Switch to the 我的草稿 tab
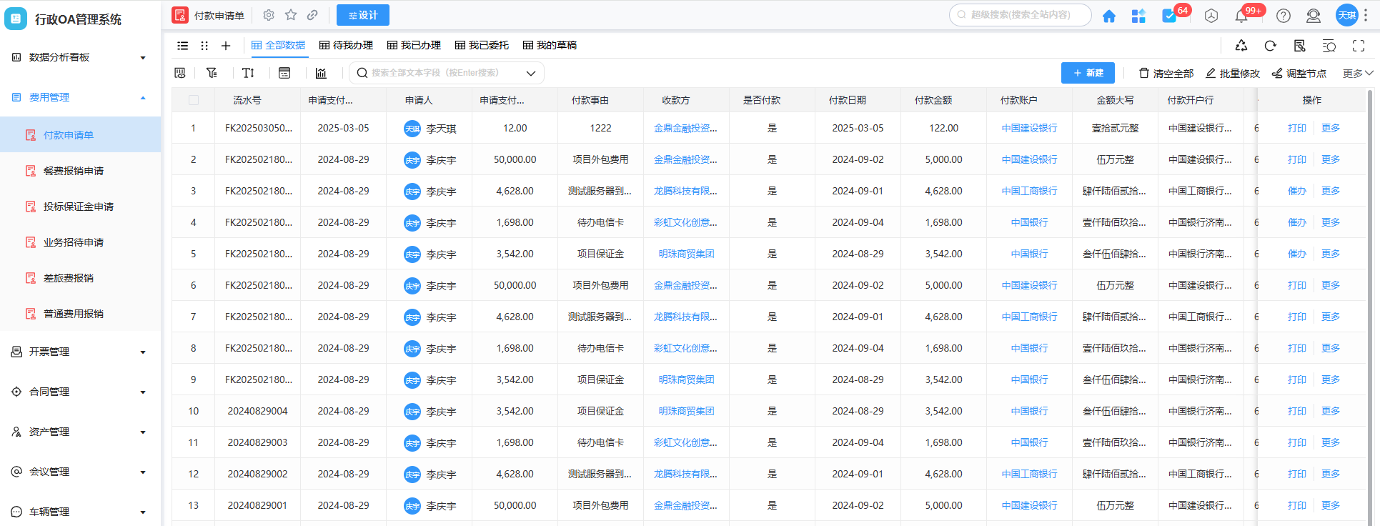Image resolution: width=1380 pixels, height=526 pixels. click(550, 45)
